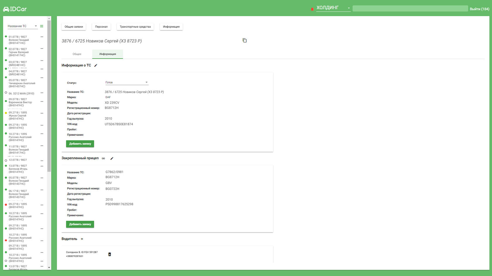Click link icon next to Закрепленный прицеп
Image resolution: width=492 pixels, height=276 pixels.
[x=103, y=158]
